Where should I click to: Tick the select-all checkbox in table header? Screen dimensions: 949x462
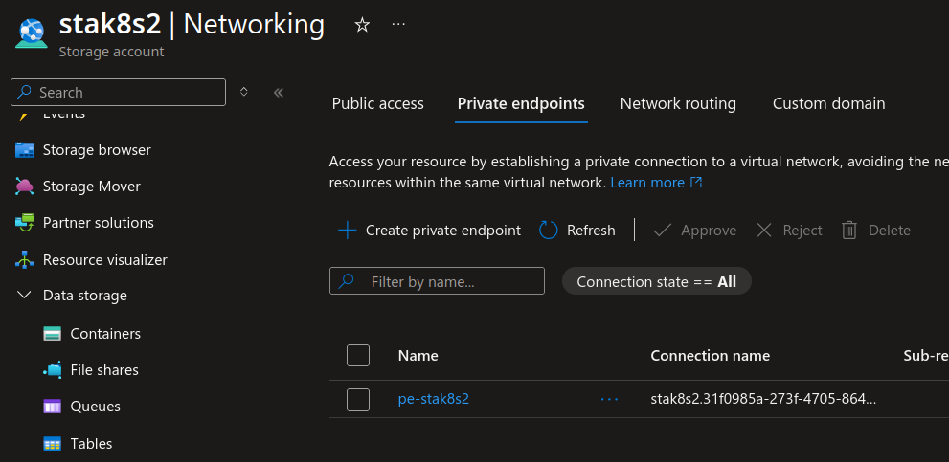pos(358,356)
